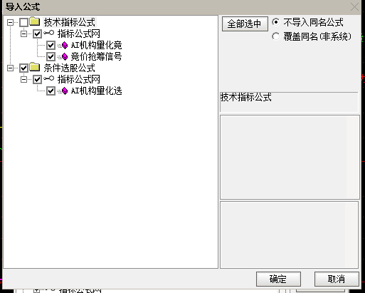Check the 技术指标公式 root checkbox

[x=23, y=22]
